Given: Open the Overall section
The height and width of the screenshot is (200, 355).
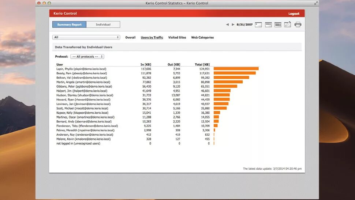Looking at the screenshot, I should [130, 38].
